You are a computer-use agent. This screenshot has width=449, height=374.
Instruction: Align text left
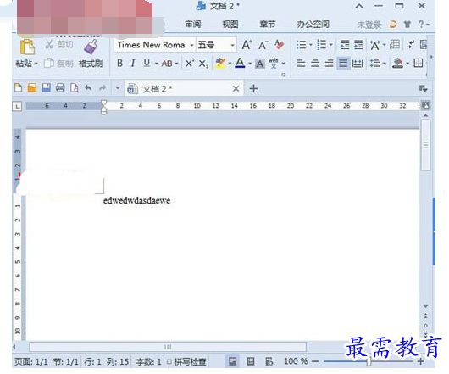pyautogui.click(x=301, y=63)
